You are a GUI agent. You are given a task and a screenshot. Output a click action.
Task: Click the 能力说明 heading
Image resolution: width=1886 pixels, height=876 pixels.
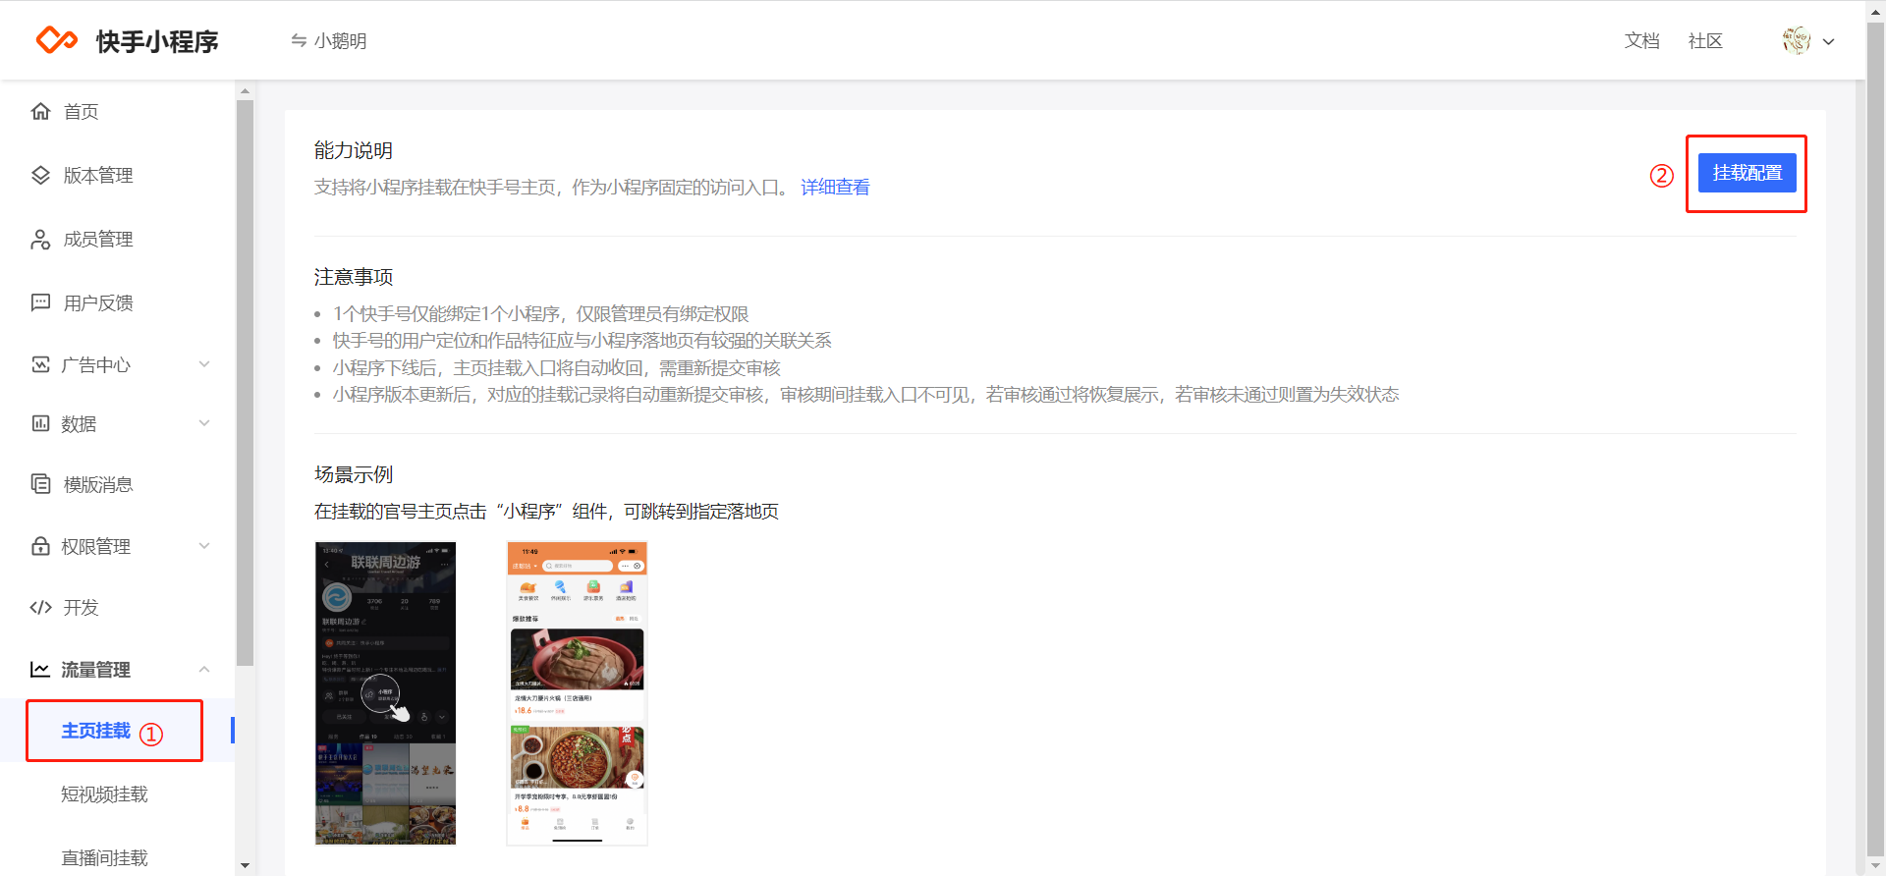pyautogui.click(x=354, y=150)
